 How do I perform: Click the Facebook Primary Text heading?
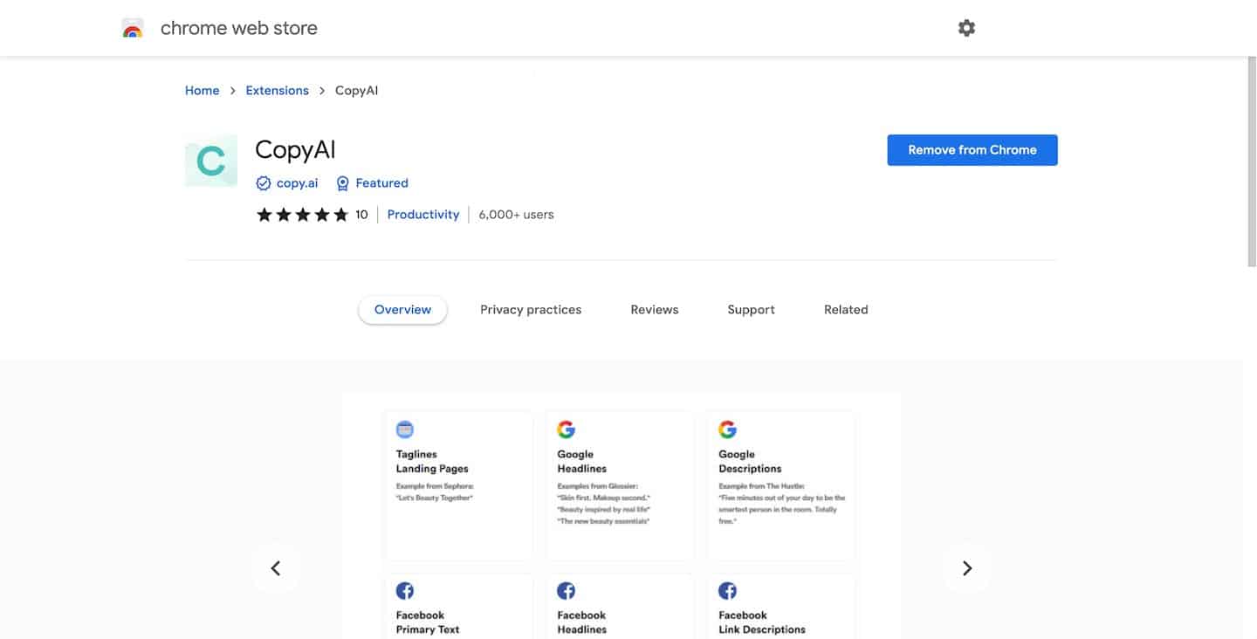tap(428, 622)
